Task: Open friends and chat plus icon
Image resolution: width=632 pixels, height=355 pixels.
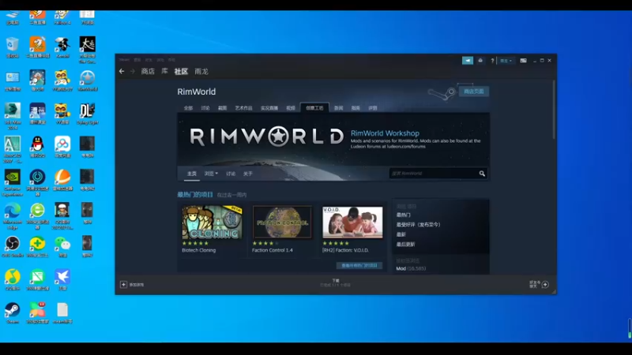Action: [x=545, y=285]
